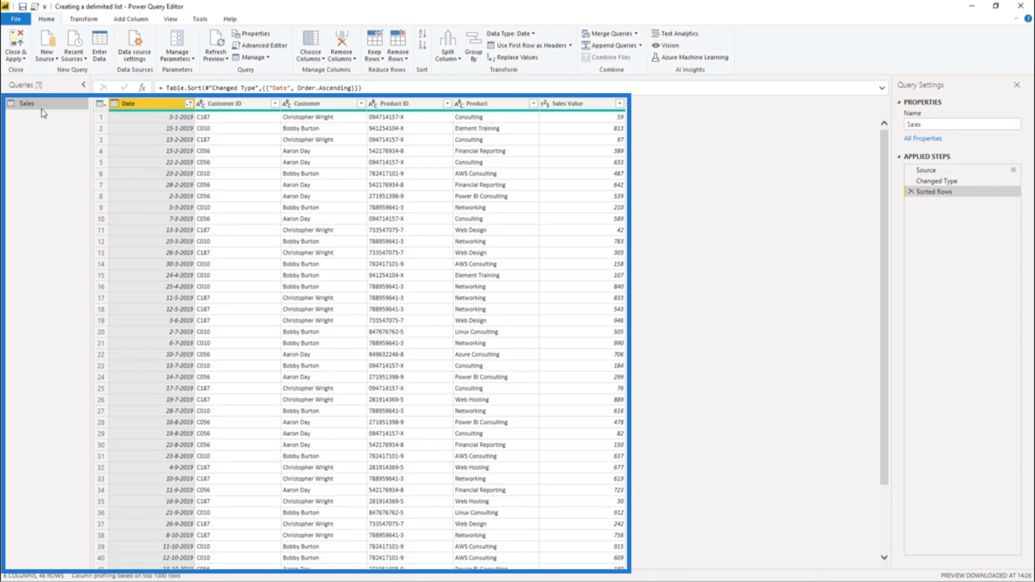The width and height of the screenshot is (1035, 582).
Task: Click Azure Machine Learning
Action: coord(689,57)
